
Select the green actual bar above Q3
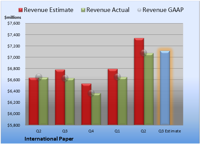coord(70,101)
